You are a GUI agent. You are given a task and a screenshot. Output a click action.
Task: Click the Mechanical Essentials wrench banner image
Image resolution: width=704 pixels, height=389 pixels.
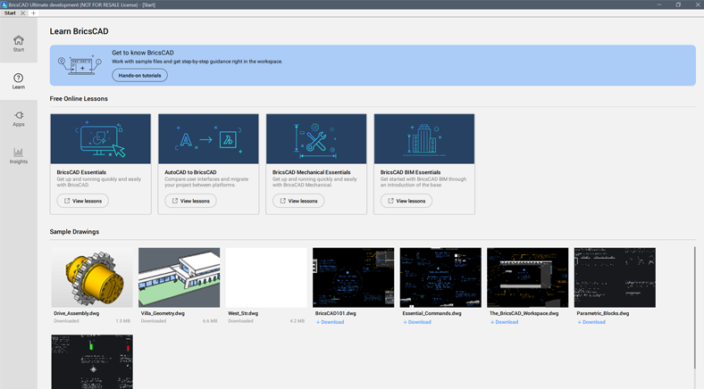pos(316,139)
